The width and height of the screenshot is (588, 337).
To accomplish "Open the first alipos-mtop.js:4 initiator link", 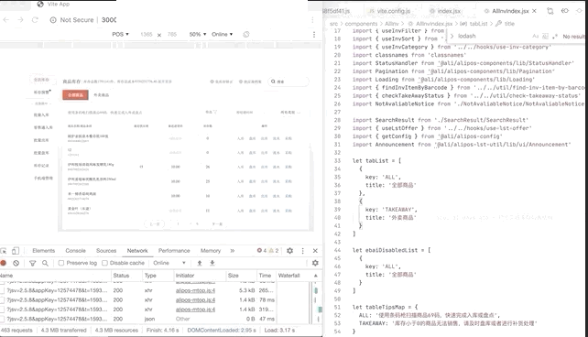I will point(195,290).
